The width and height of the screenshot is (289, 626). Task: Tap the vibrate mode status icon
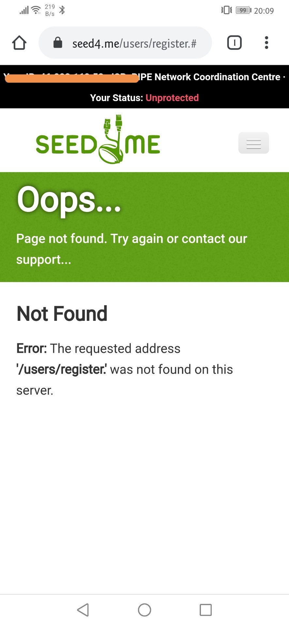click(226, 10)
